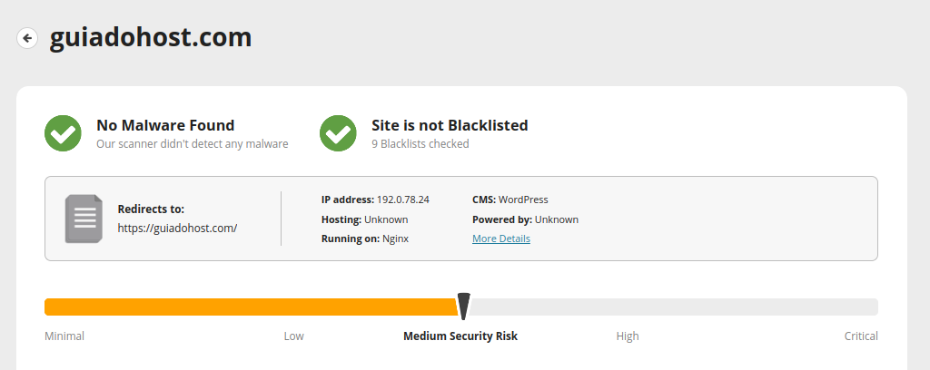This screenshot has width=930, height=370.
Task: Click the No Malware Found checkmark icon
Action: 63,133
